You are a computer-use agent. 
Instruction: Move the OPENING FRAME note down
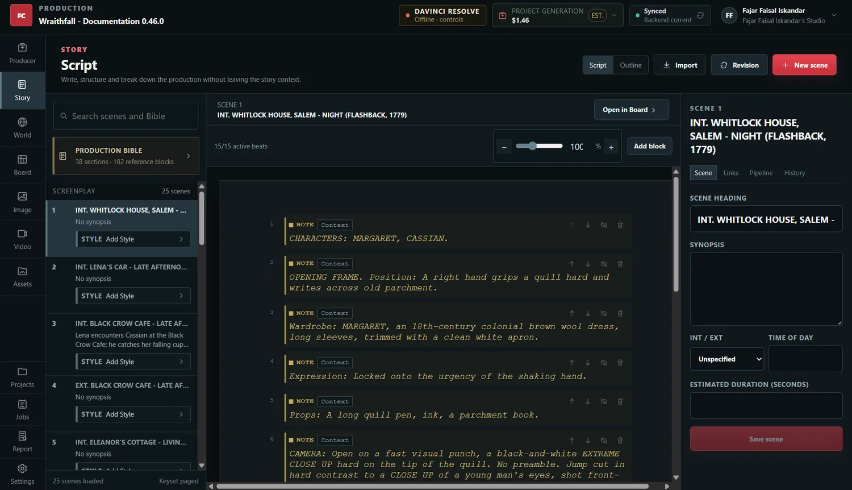tap(588, 264)
